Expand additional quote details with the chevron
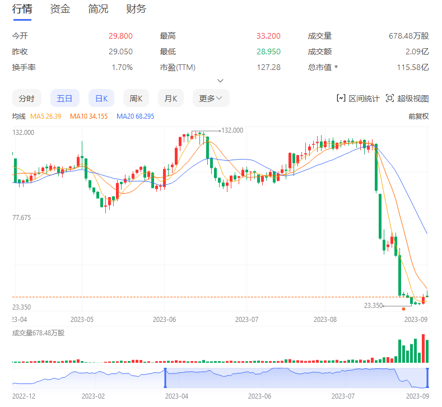This screenshot has width=442, height=407. tap(221, 81)
